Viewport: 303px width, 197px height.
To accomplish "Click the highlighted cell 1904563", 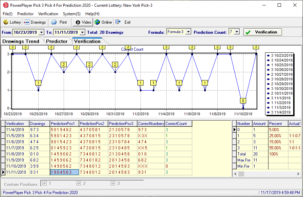I will pos(64,172).
